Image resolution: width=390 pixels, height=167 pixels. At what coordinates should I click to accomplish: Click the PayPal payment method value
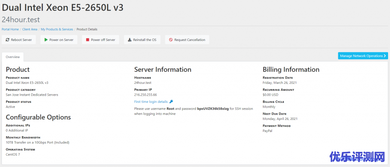coord(267,131)
